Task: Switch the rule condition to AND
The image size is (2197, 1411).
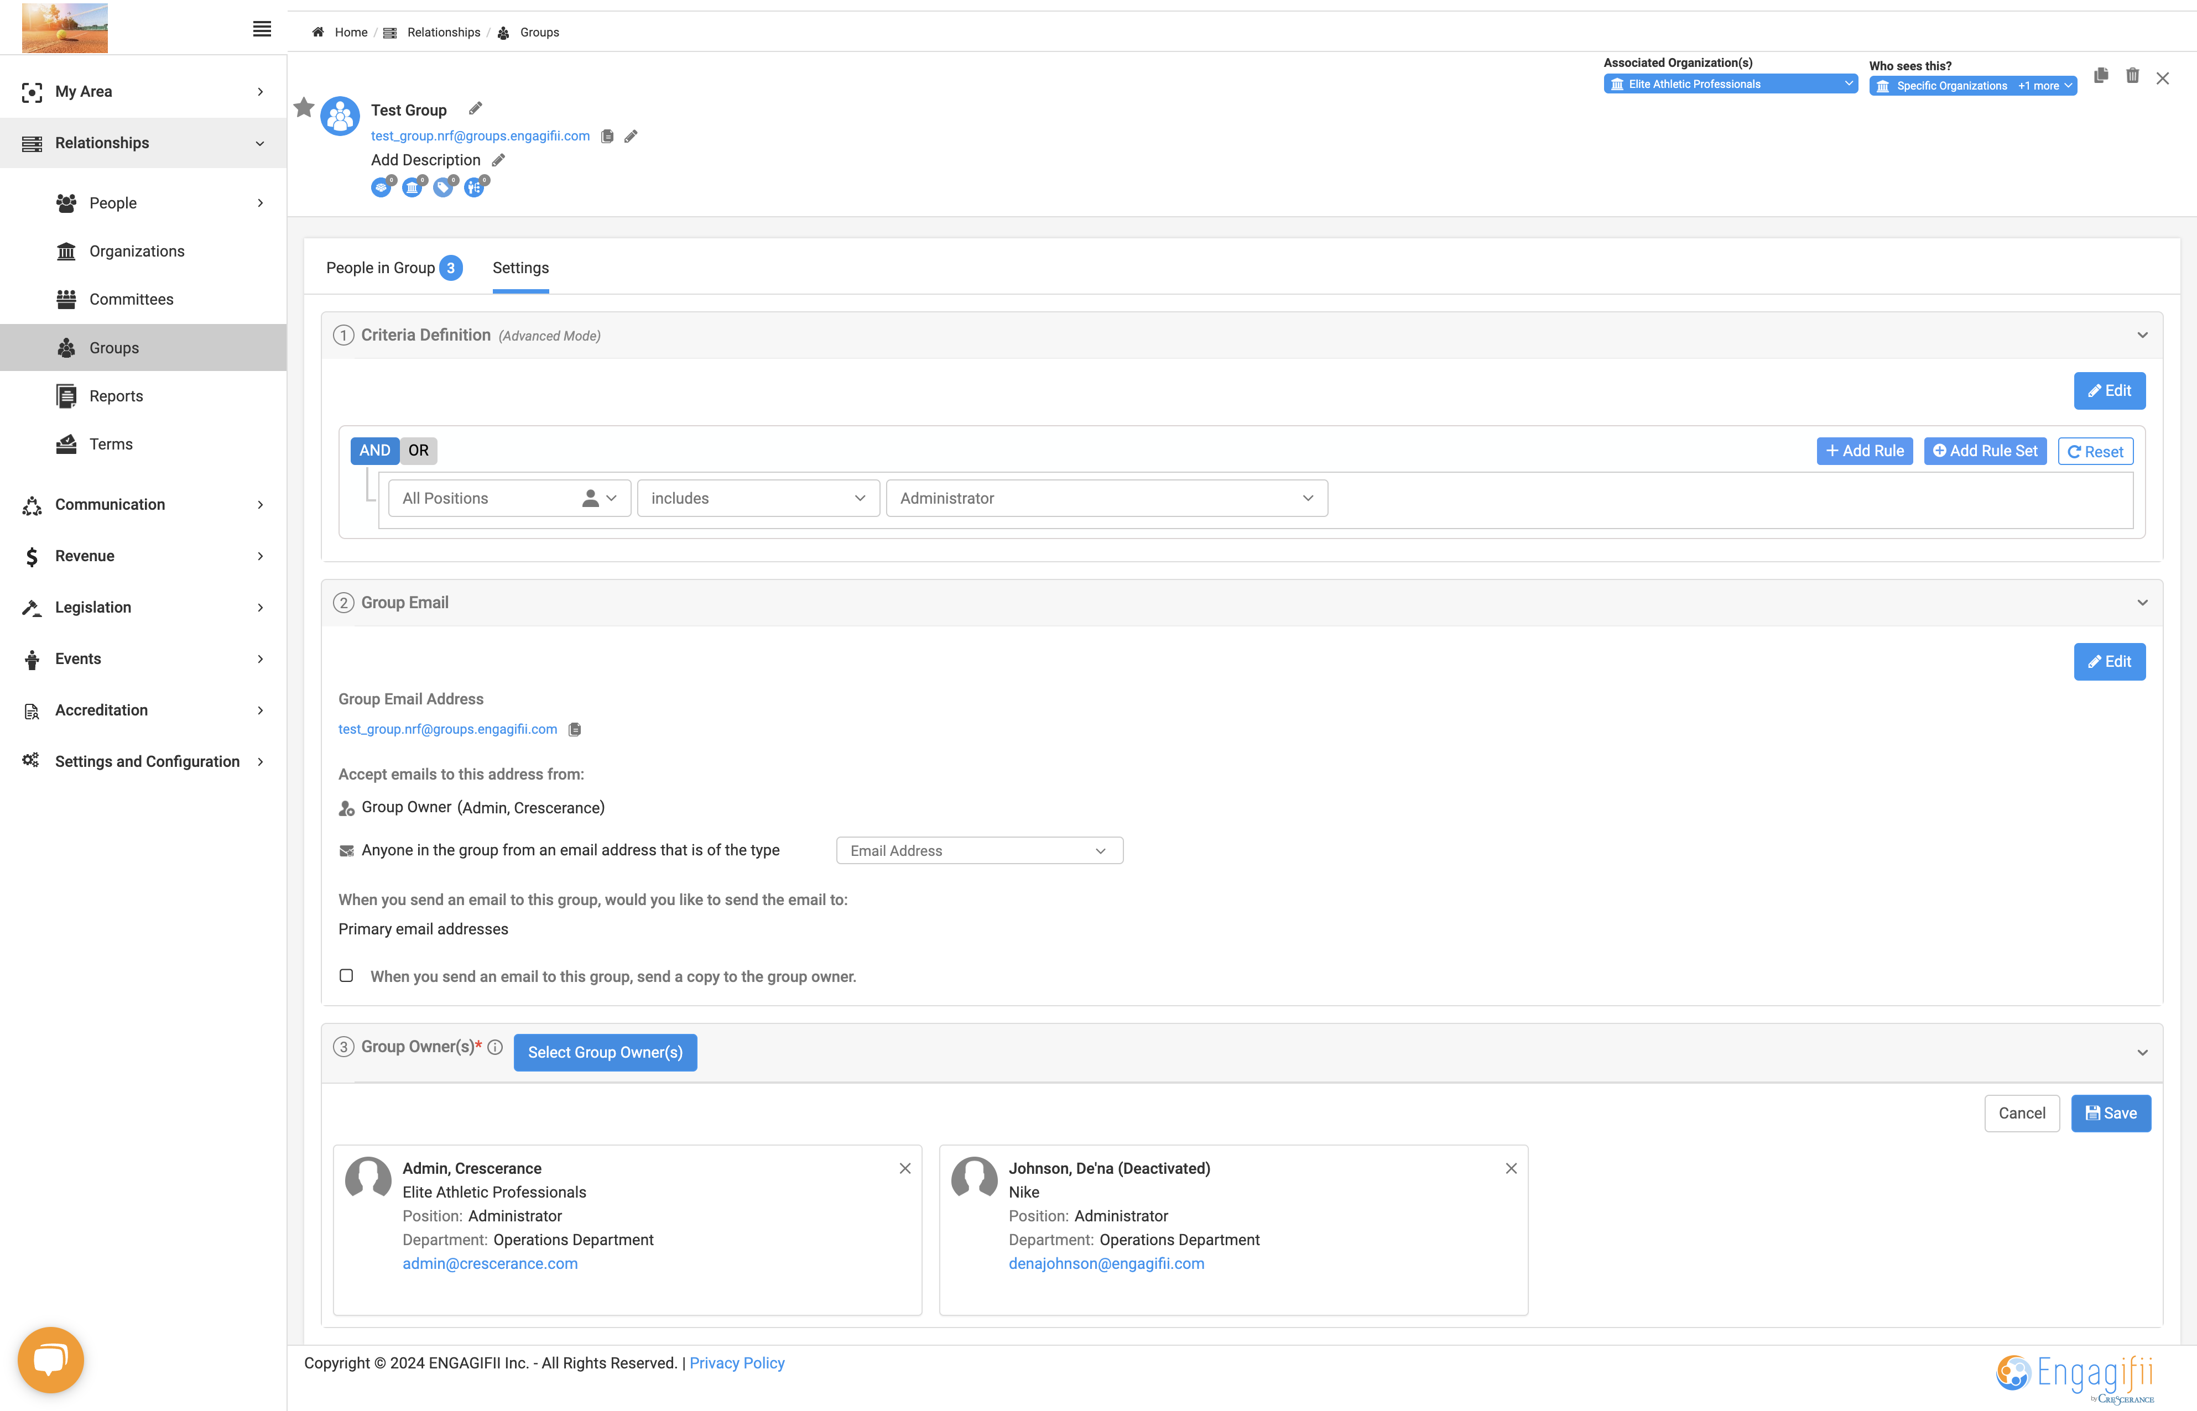Action: click(375, 451)
